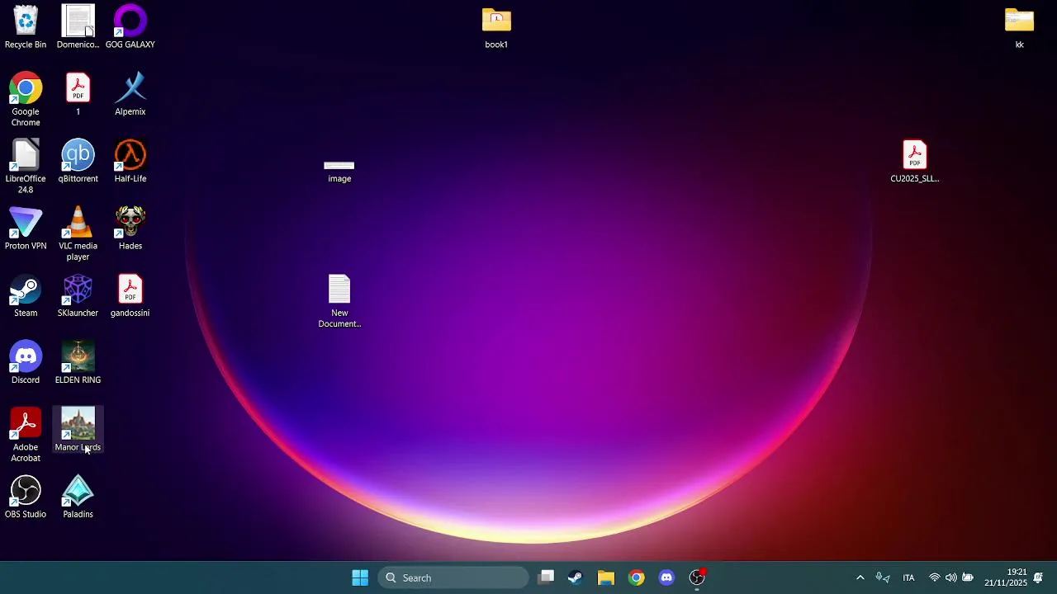Select the Paladins game shortcut
This screenshot has height=594, width=1057.
coord(78,497)
